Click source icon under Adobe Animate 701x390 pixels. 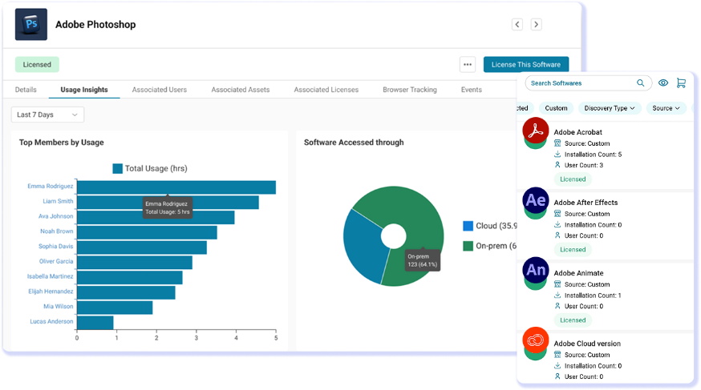tap(557, 284)
